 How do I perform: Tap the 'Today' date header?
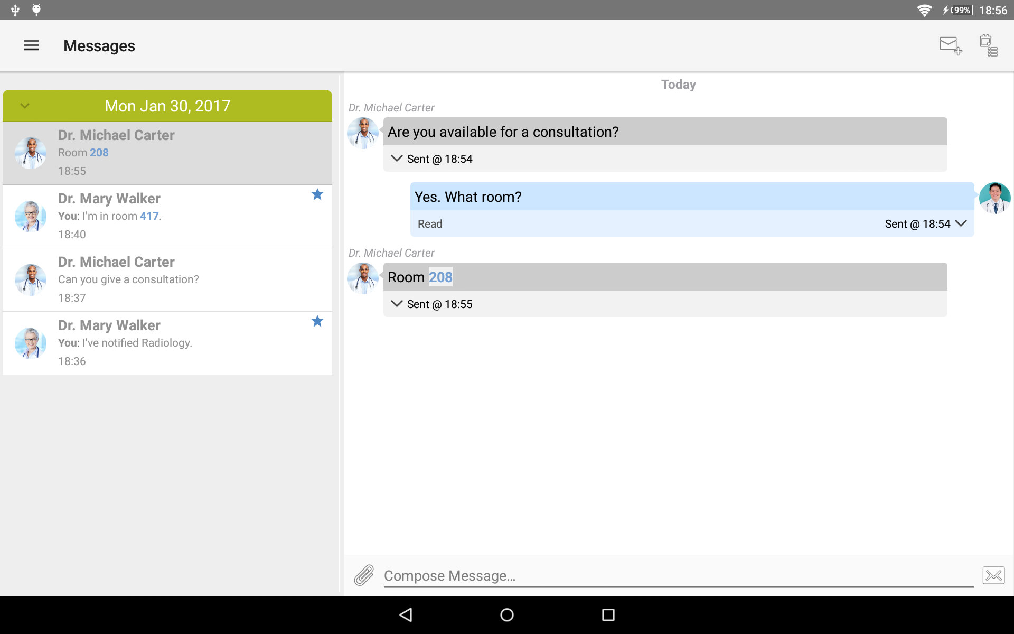679,85
